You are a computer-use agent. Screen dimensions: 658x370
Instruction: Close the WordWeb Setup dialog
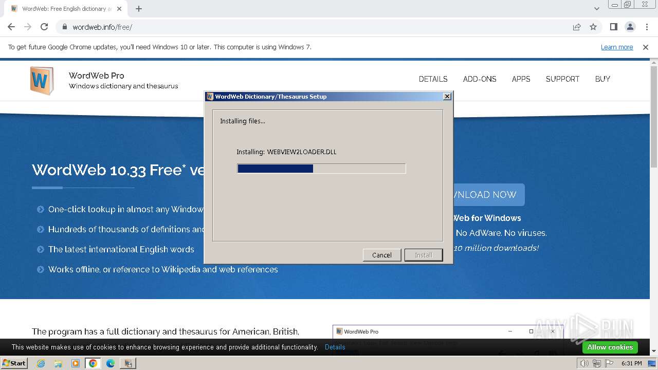click(x=447, y=97)
